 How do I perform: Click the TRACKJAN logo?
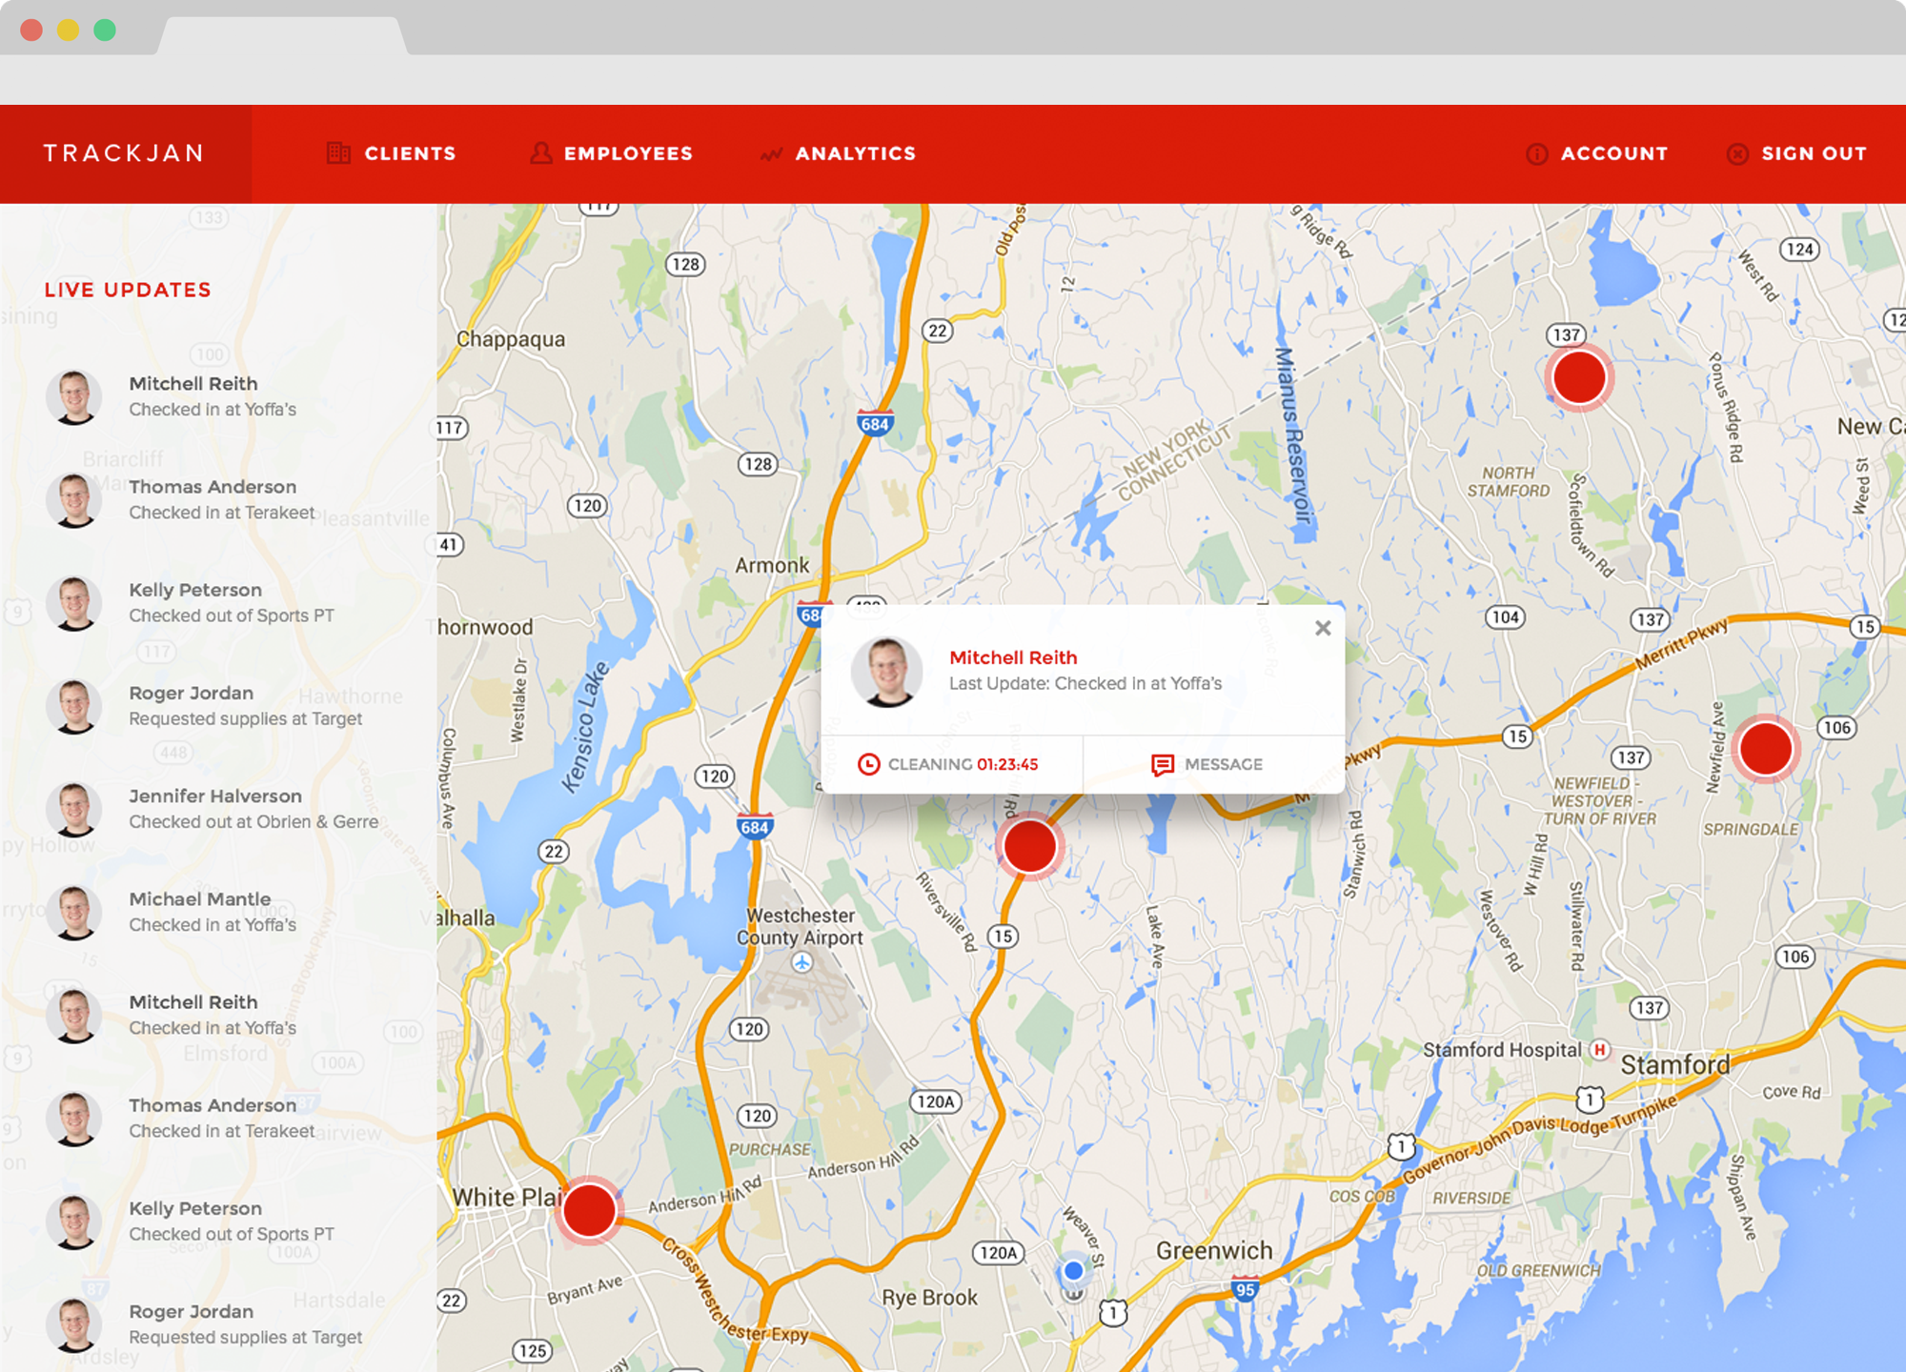click(125, 153)
